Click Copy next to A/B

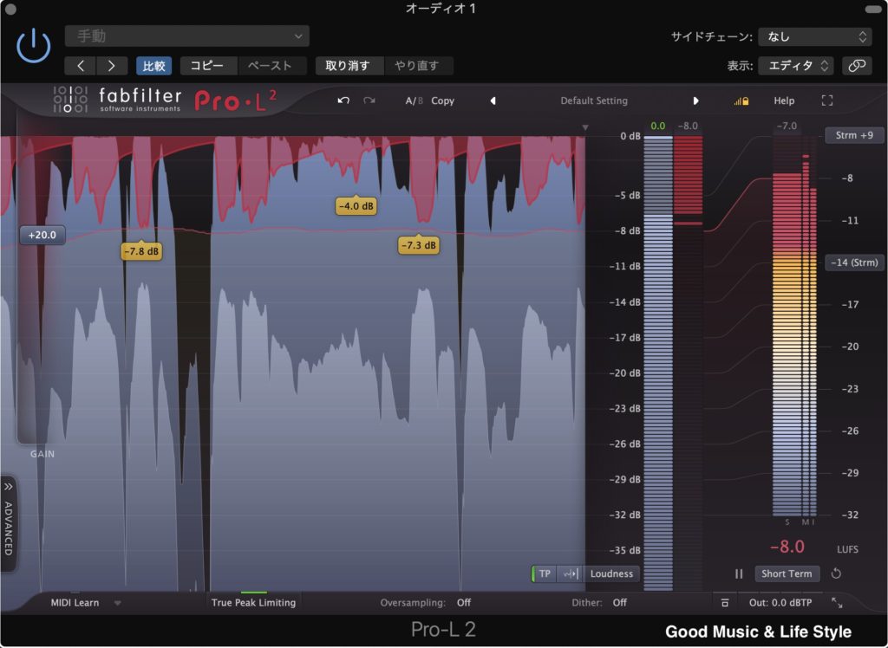442,100
